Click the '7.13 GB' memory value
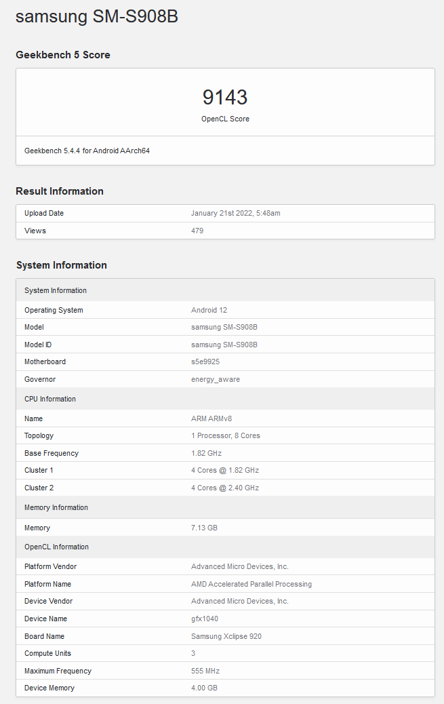The image size is (444, 704). tap(204, 528)
